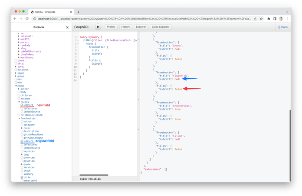Open a new browser tab with plus
Viewport: 302px width, 196px height.
[x=78, y=12]
